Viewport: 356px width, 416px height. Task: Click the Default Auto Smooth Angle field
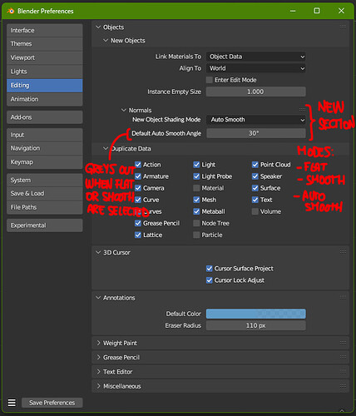pyautogui.click(x=255, y=133)
